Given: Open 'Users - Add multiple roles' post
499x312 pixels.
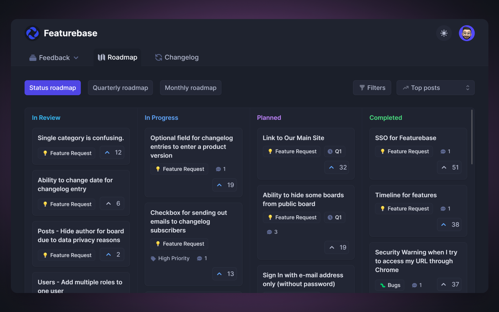Looking at the screenshot, I should pos(80,286).
